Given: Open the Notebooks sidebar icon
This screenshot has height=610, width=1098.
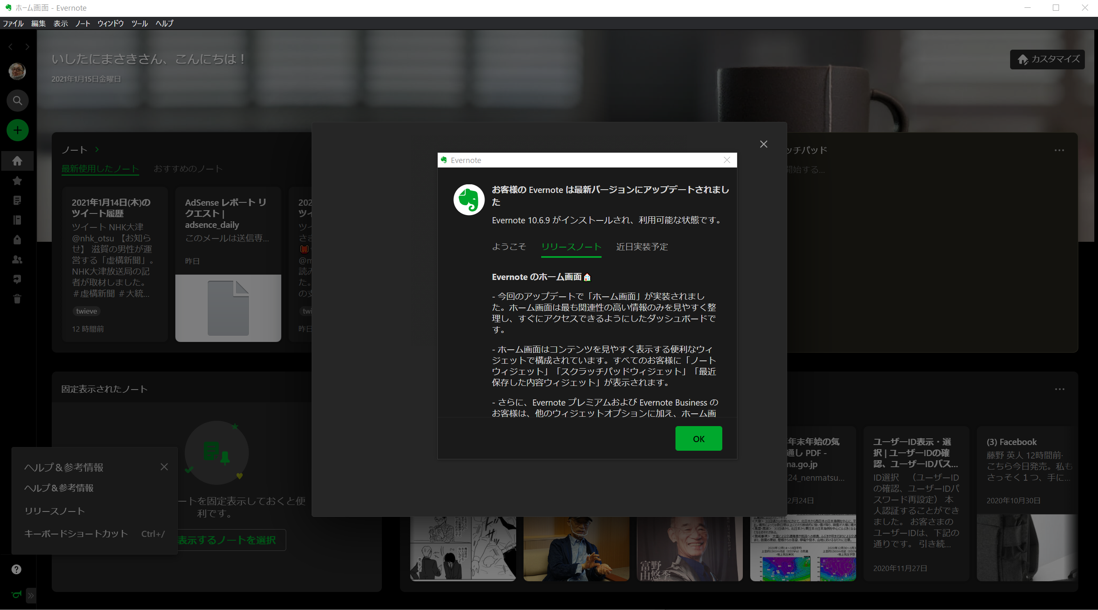Looking at the screenshot, I should pyautogui.click(x=18, y=220).
